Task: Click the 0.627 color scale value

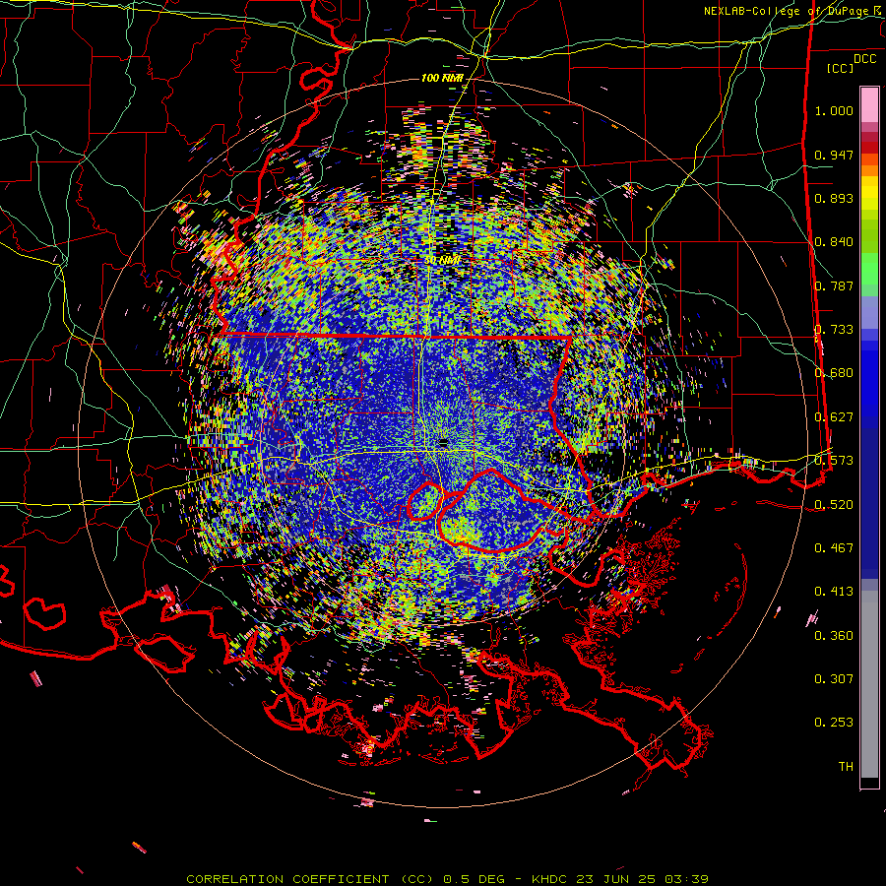Action: coord(834,417)
